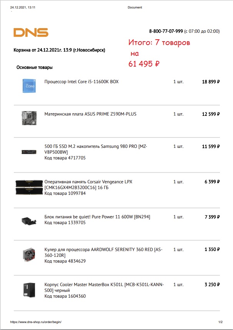
Task: Click the orange DNS logo
Action: pyautogui.click(x=31, y=32)
